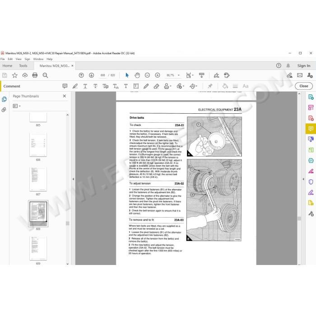Click the zoom in plus icon

[x=158, y=75]
